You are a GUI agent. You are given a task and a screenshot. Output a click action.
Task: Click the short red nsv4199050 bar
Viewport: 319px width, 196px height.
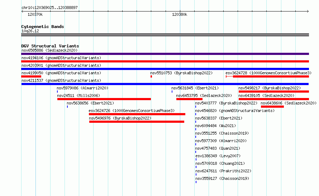pyautogui.click(x=31, y=76)
